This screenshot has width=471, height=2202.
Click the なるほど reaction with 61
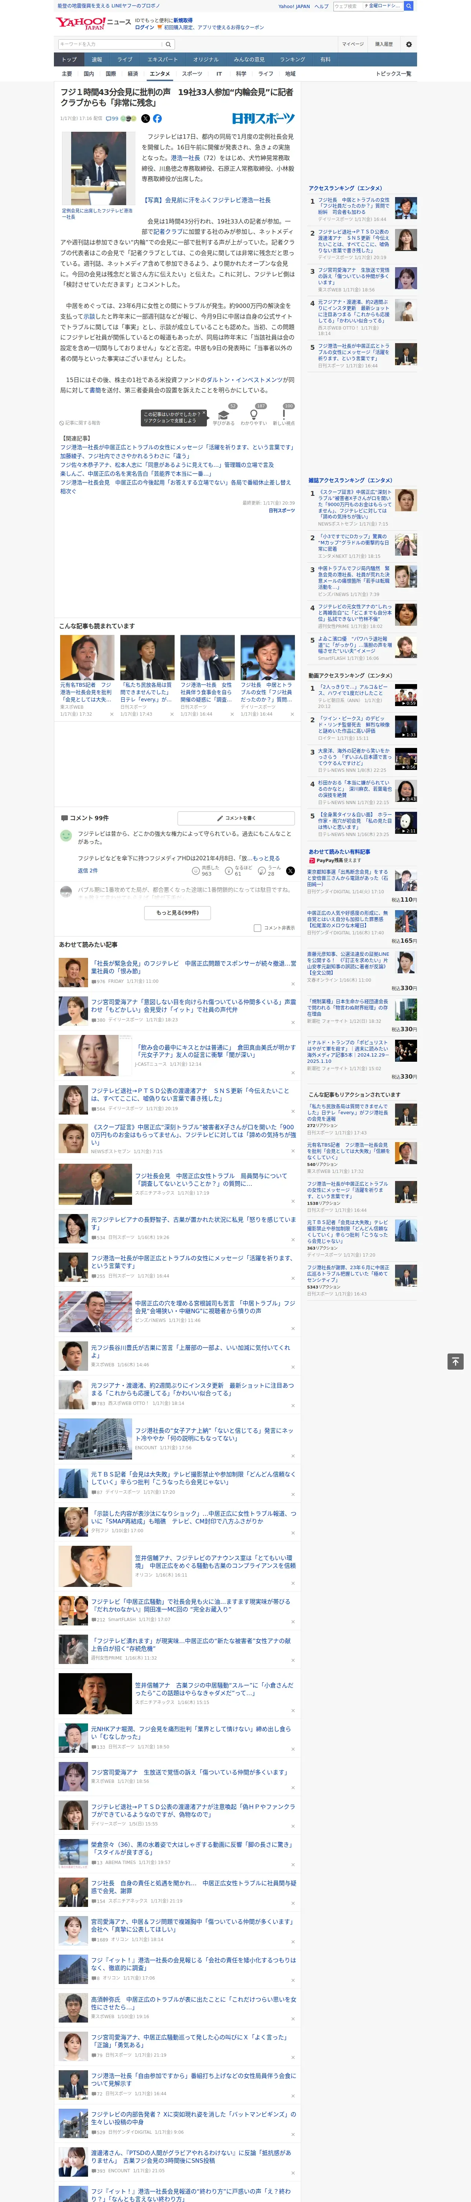tap(238, 870)
